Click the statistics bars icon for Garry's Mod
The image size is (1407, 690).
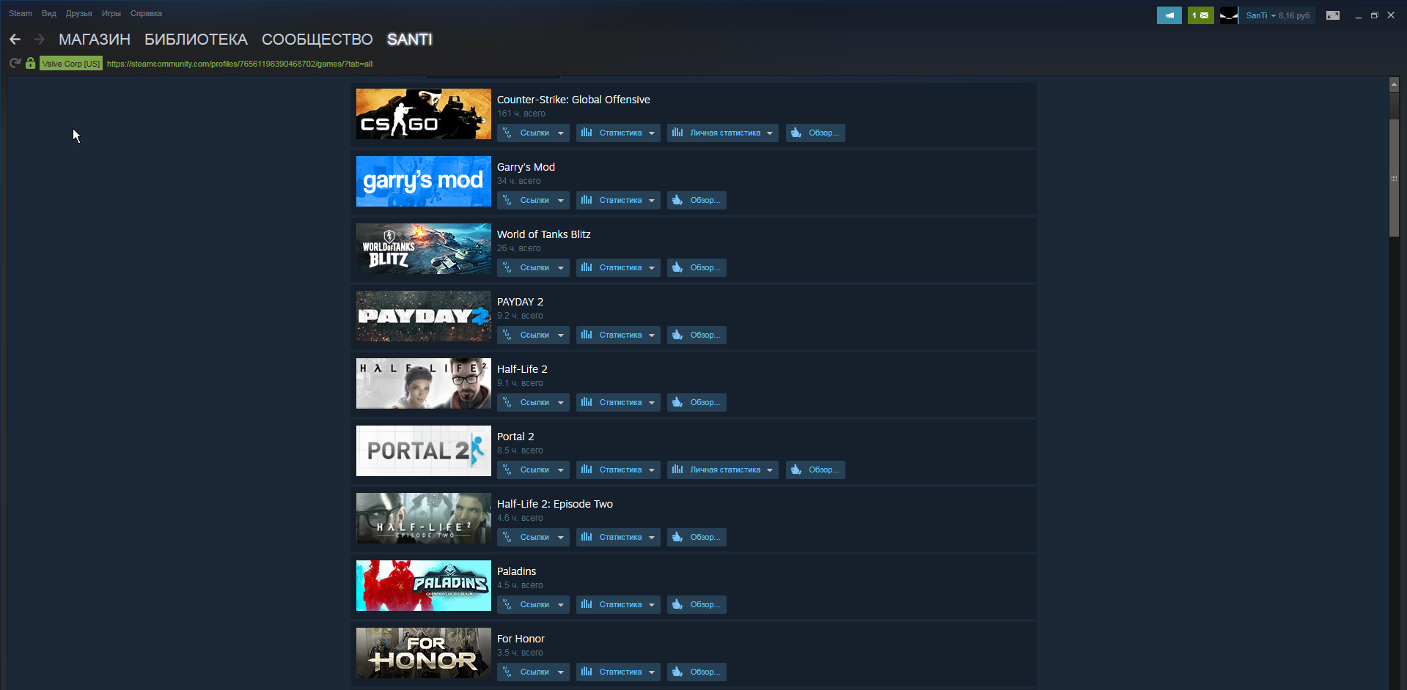click(x=587, y=200)
